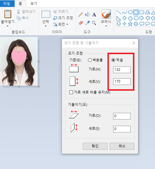Click the 브러시 brush icon

(106, 14)
